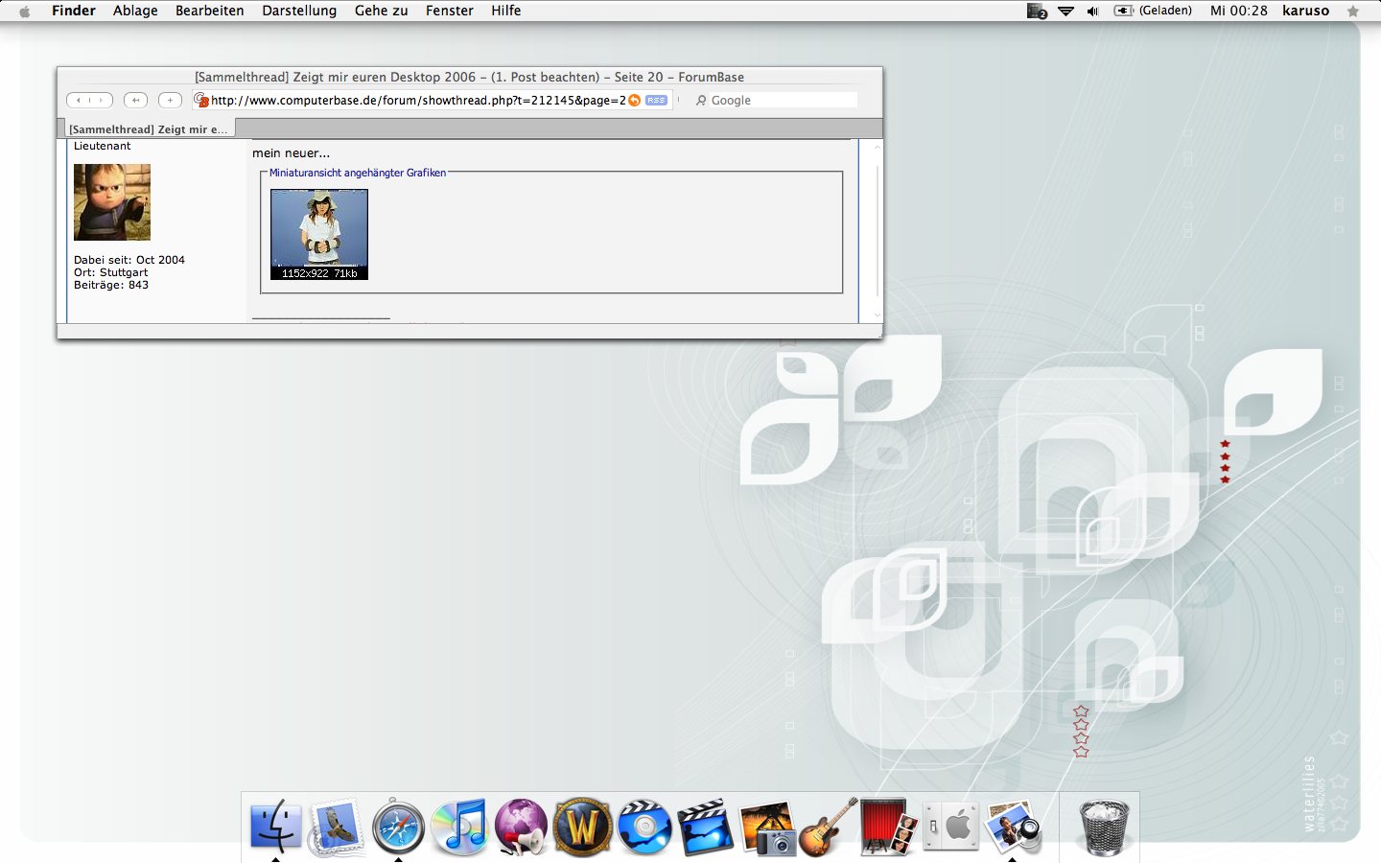Open the Darstellung menu
Image resolution: width=1381 pixels, height=863 pixels.
[x=299, y=11]
